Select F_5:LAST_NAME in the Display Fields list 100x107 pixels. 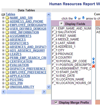tap(64, 43)
